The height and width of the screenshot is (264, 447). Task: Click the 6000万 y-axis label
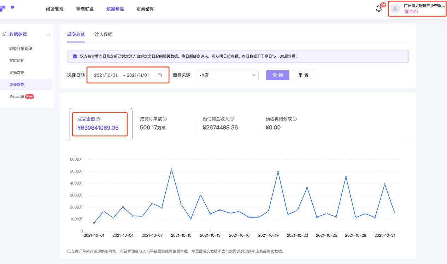coord(76,159)
